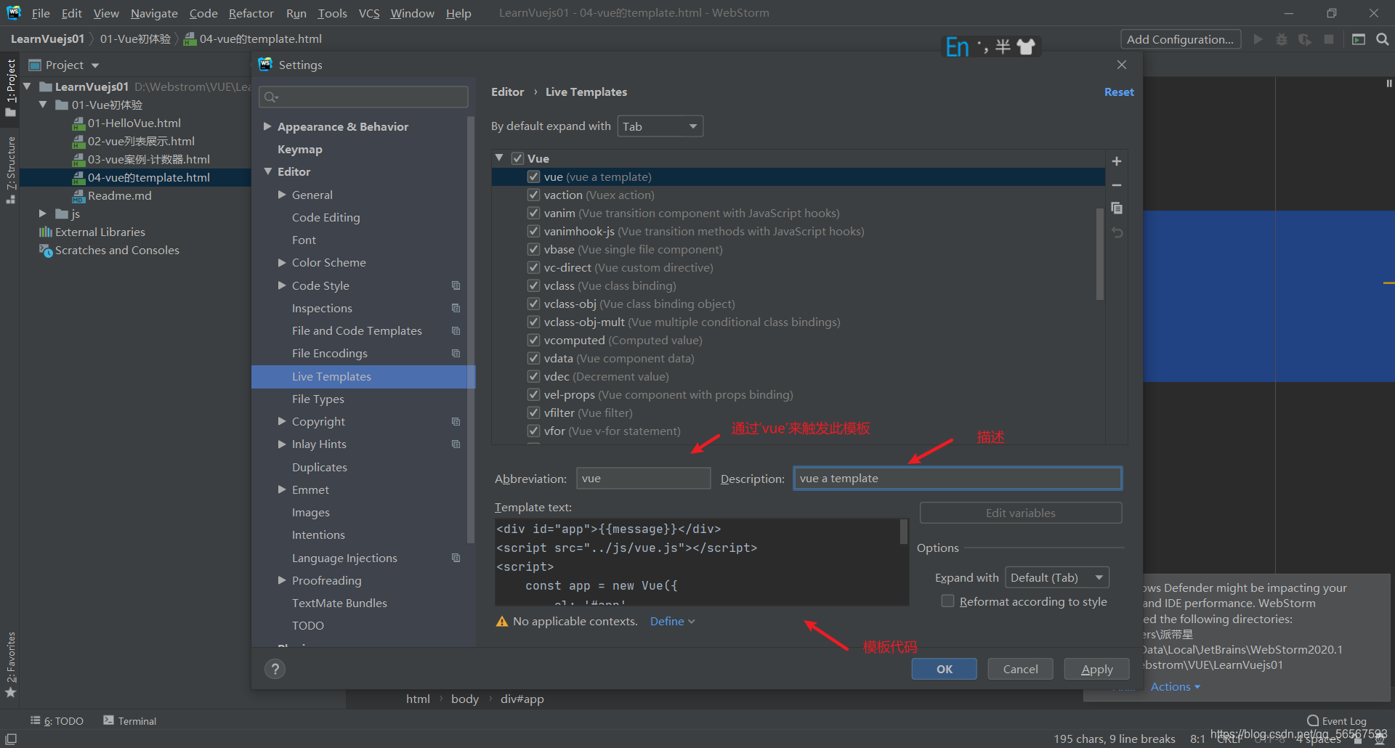Open the Terminal tool tab

pos(130,720)
